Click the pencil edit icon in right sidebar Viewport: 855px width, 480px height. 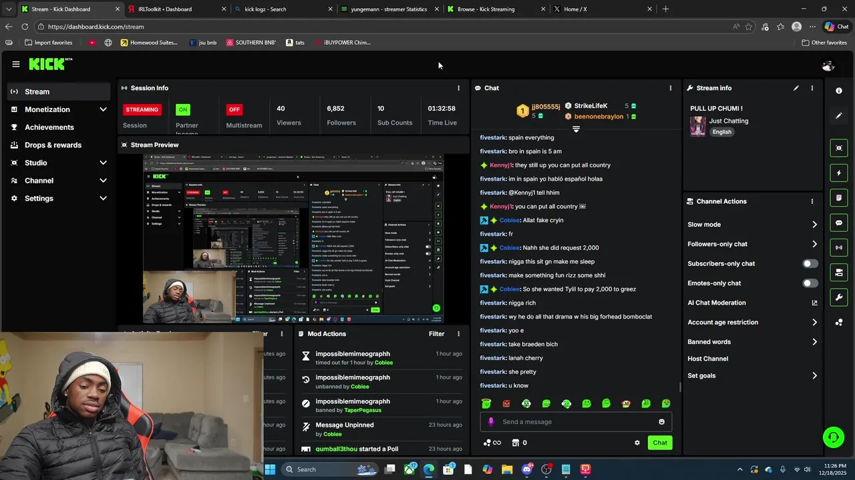point(839,116)
